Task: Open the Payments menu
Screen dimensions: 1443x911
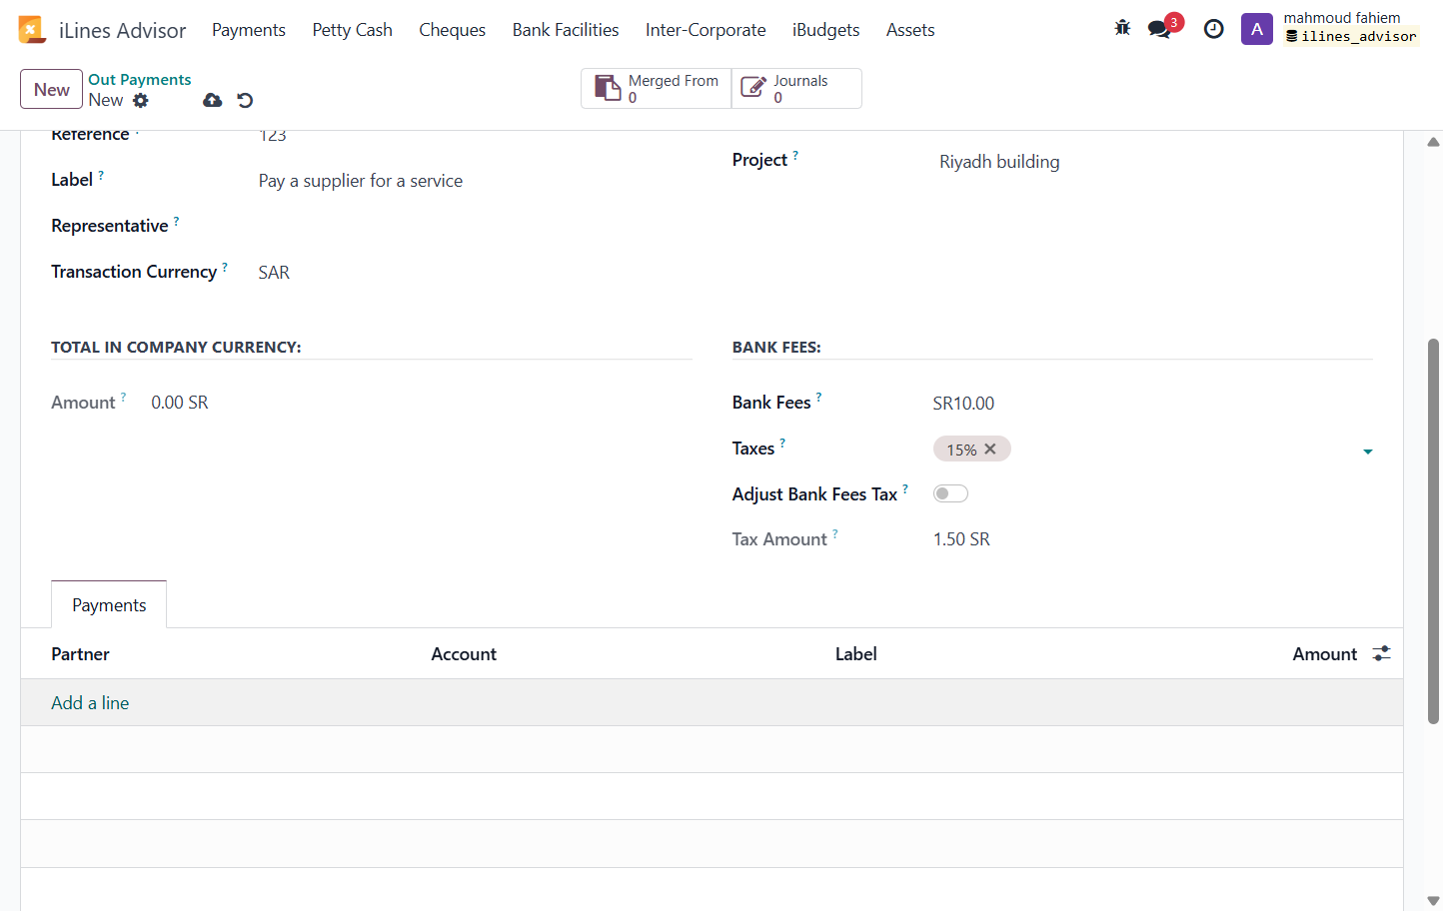Action: point(249,30)
